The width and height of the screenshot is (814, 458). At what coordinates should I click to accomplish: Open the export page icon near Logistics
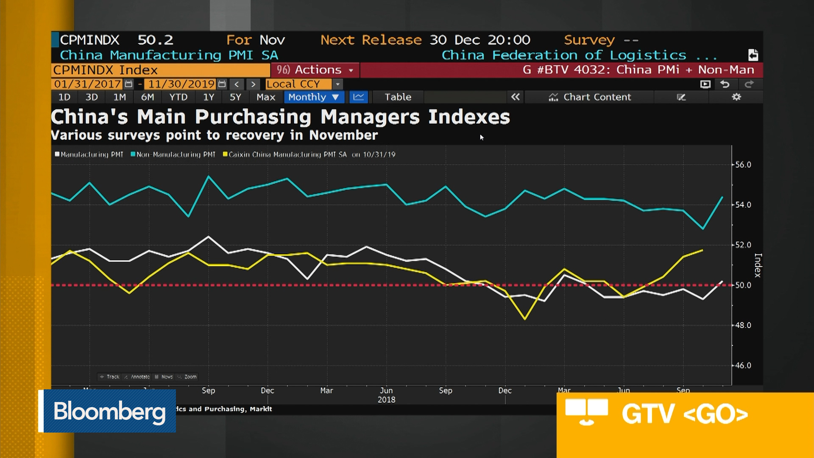click(x=754, y=54)
